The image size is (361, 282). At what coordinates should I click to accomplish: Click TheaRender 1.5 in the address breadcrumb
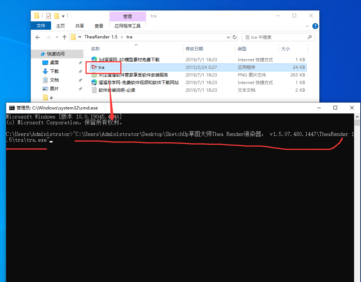pyautogui.click(x=101, y=37)
